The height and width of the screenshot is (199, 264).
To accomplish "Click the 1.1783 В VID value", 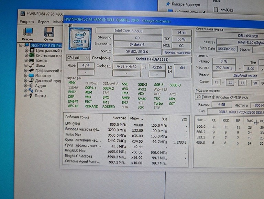I will (x=180, y=142).
